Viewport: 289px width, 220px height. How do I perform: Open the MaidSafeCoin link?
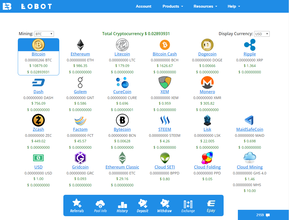[x=250, y=129]
